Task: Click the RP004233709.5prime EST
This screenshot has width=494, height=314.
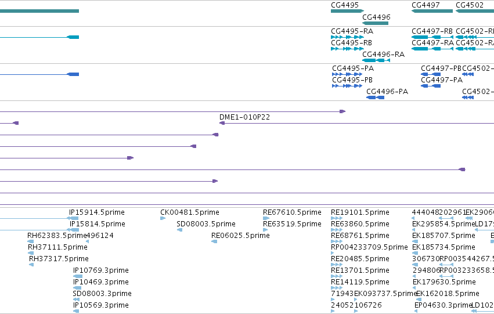Action: click(333, 253)
